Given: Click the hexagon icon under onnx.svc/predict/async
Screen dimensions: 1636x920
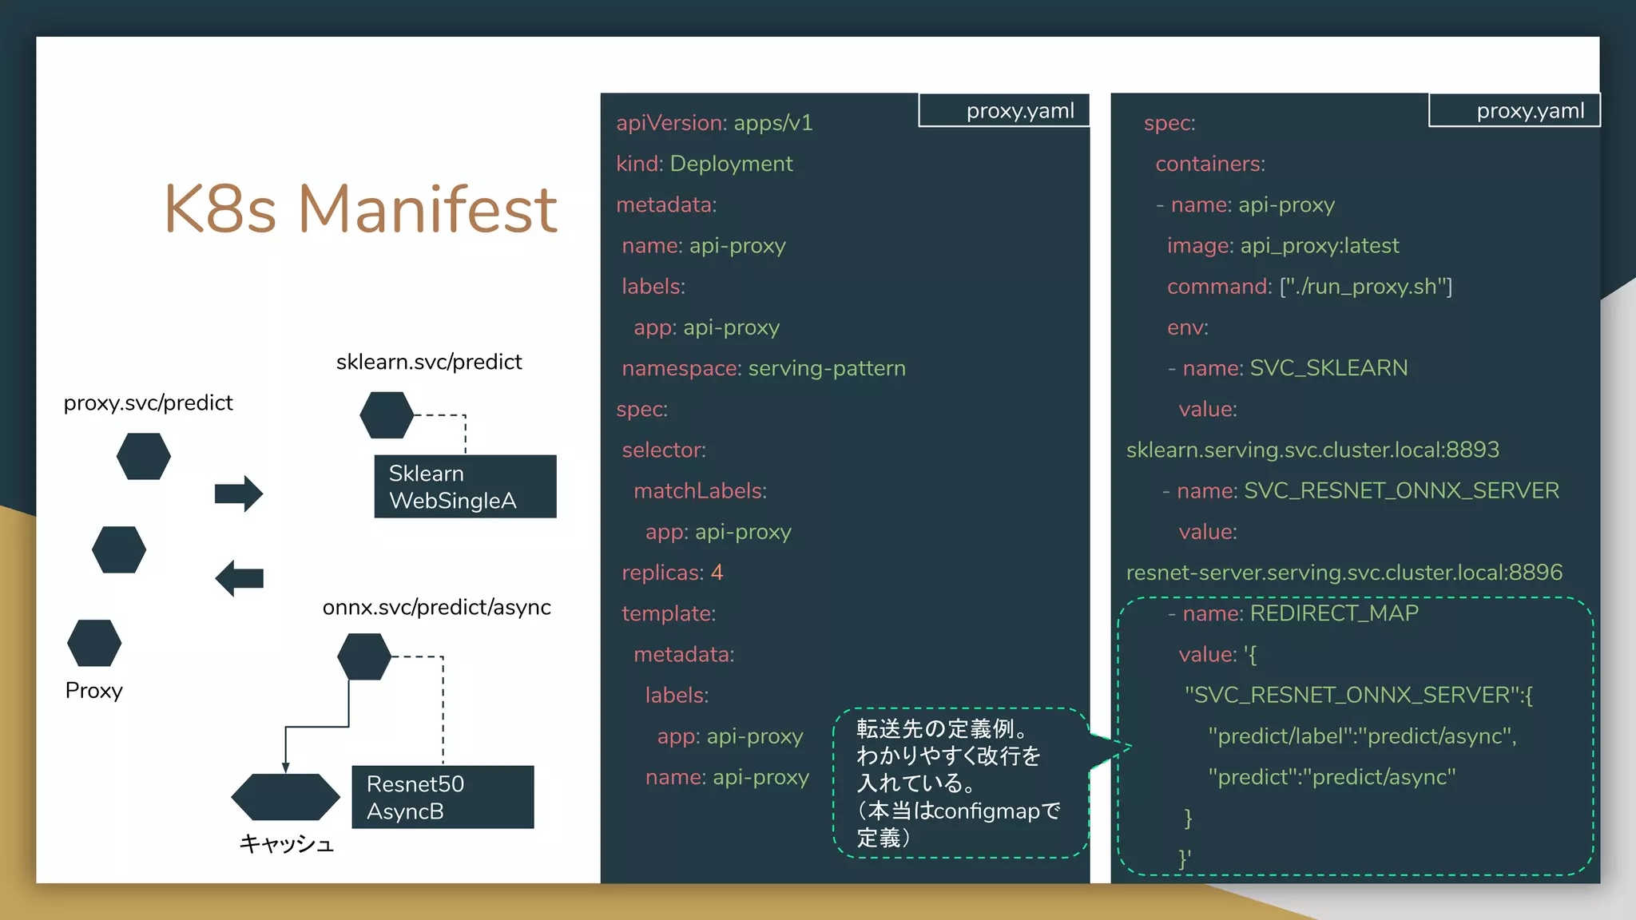Looking at the screenshot, I should coord(364,656).
